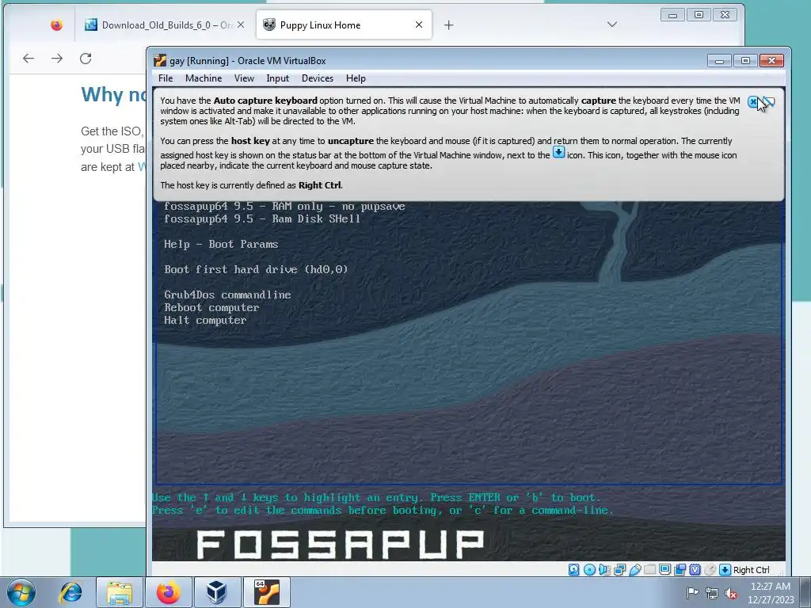Click the shared folders indicator icon
811x608 pixels.
coord(649,570)
